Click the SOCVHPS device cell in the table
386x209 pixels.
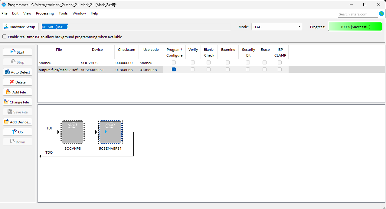click(97, 63)
